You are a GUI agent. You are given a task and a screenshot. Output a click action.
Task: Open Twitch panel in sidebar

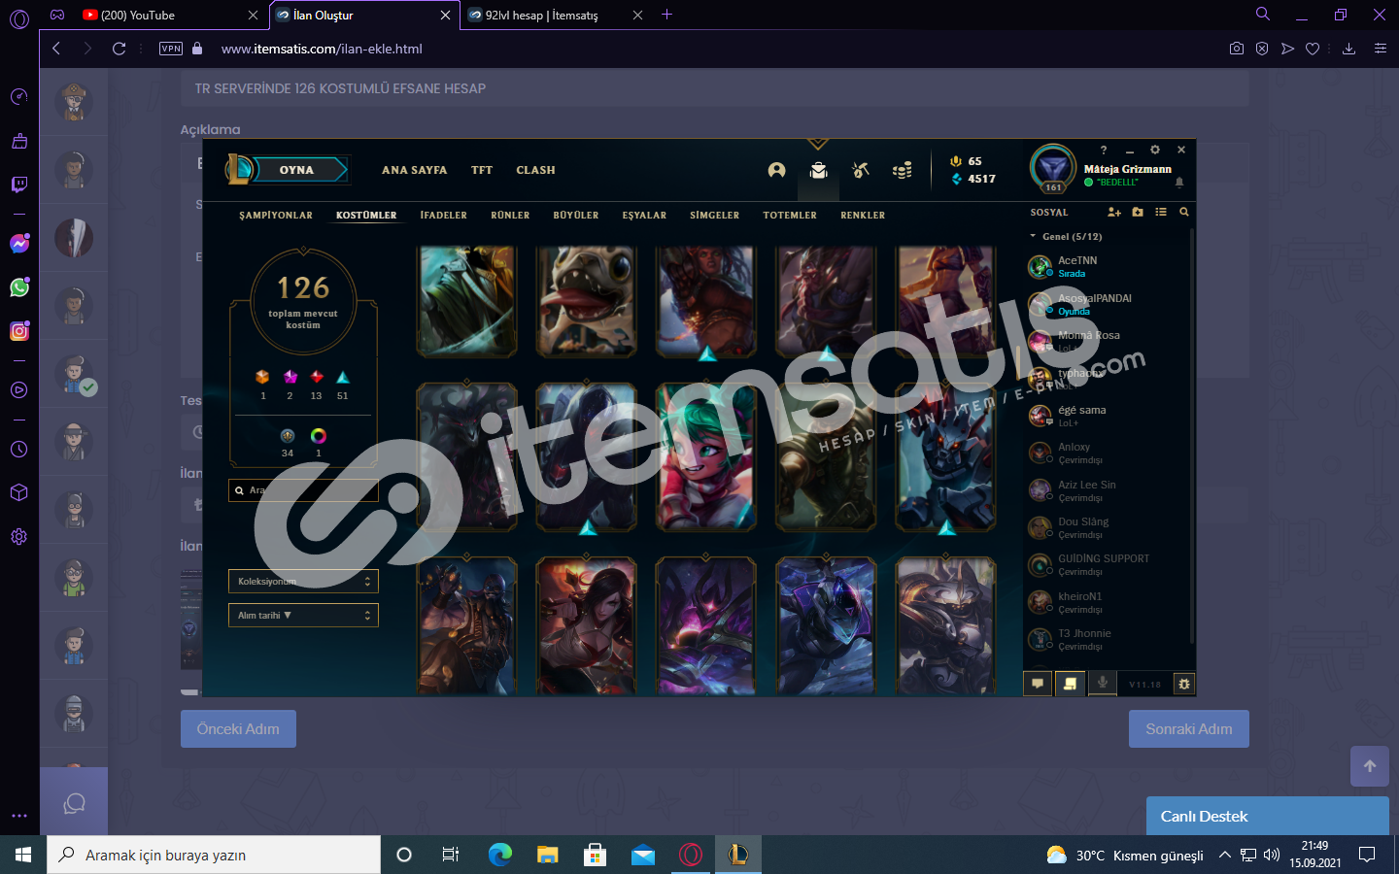(x=19, y=185)
